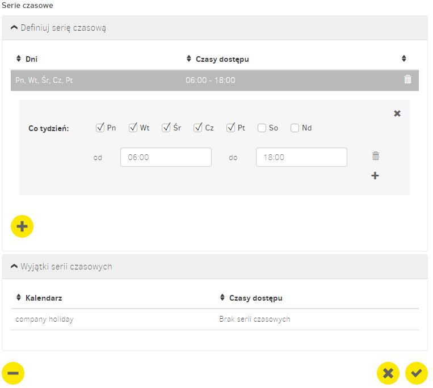Select the company holiday row
433x388 pixels.
coord(215,319)
